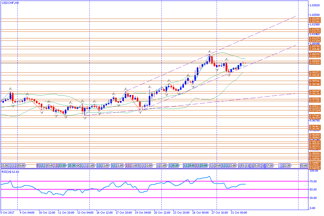The height and width of the screenshot is (216, 324).
Task: Select the 0.95000 price level label
Action: (314, 154)
